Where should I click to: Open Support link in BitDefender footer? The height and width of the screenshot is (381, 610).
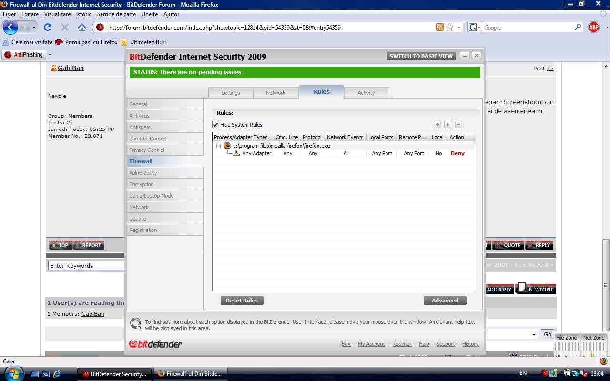pyautogui.click(x=446, y=344)
